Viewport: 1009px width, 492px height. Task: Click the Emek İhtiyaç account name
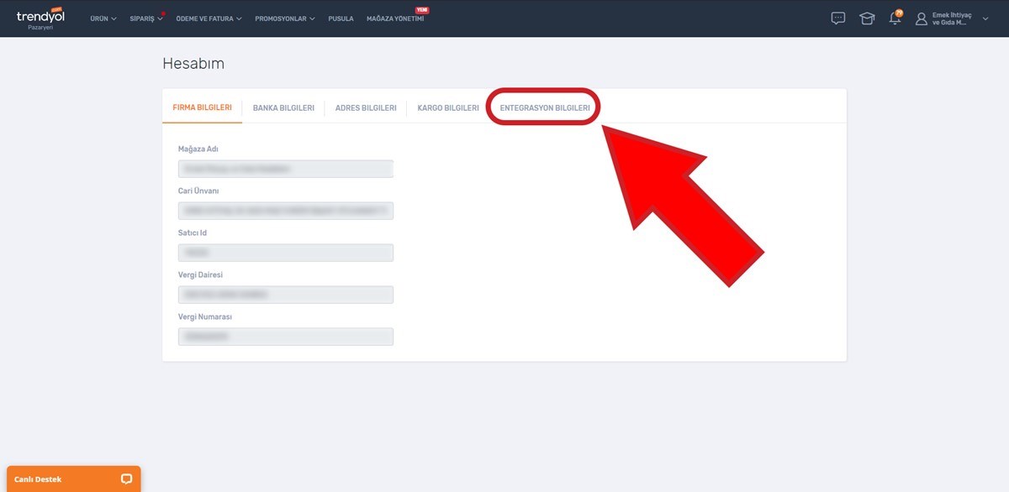click(951, 18)
